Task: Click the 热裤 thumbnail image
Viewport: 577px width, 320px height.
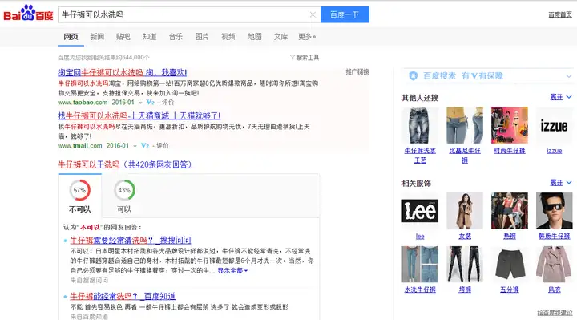Action: 510,211
